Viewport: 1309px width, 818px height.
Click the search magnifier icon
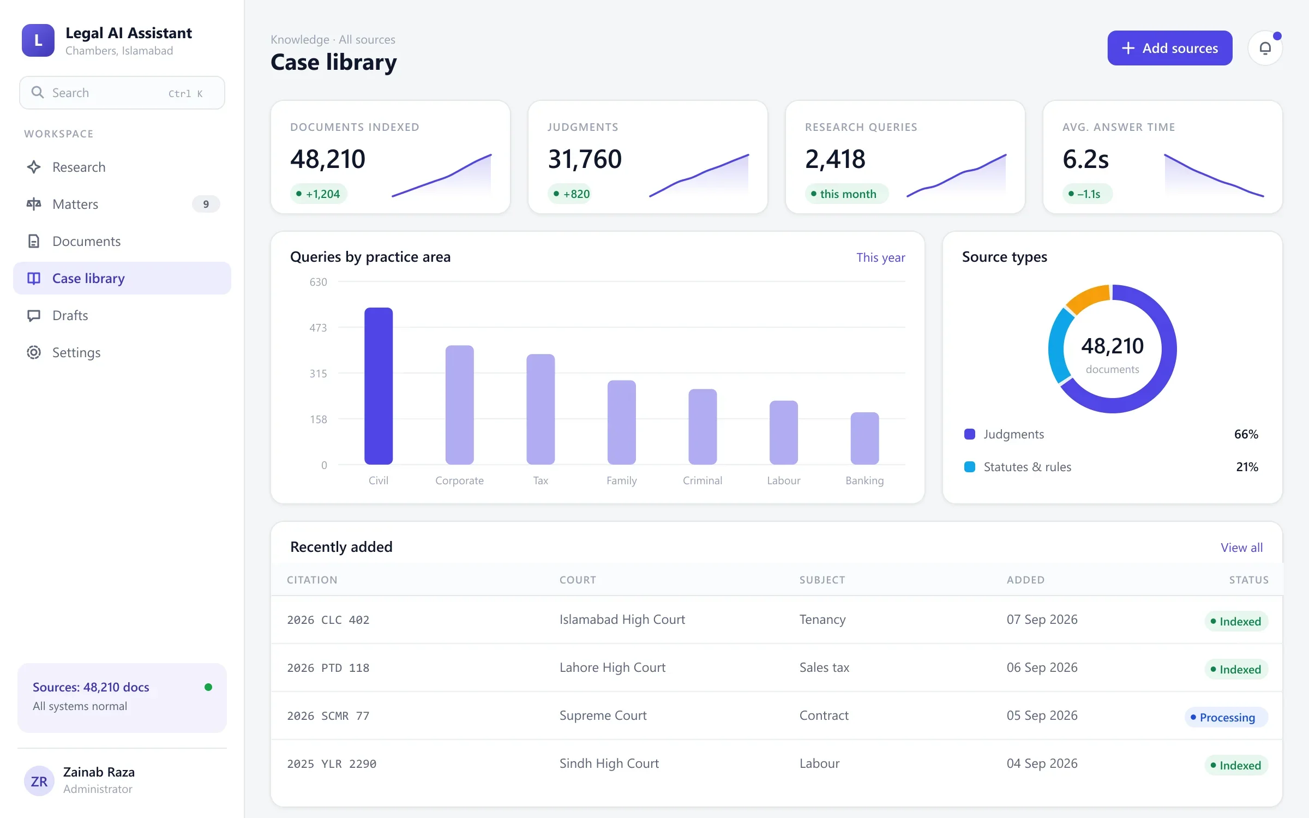(38, 92)
